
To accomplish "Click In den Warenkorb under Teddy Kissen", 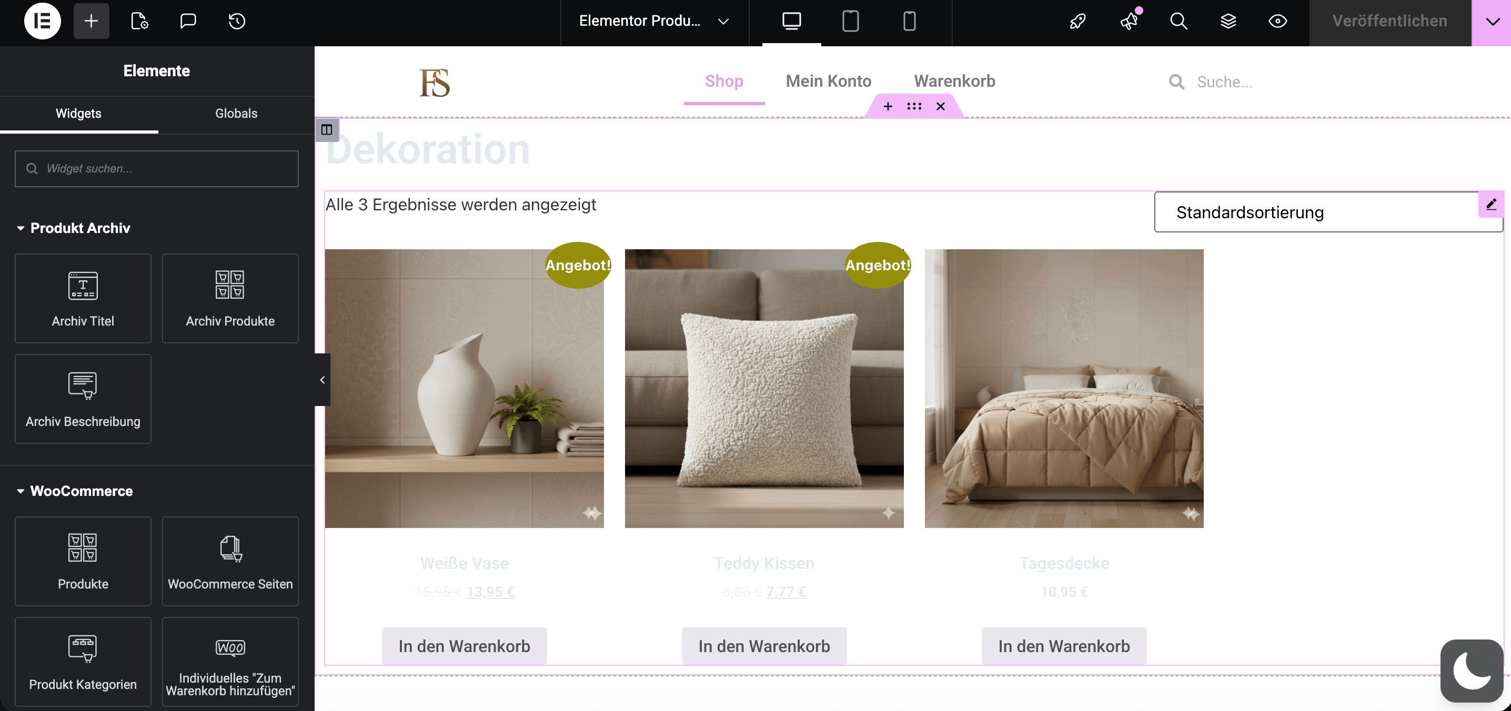I will (x=764, y=646).
